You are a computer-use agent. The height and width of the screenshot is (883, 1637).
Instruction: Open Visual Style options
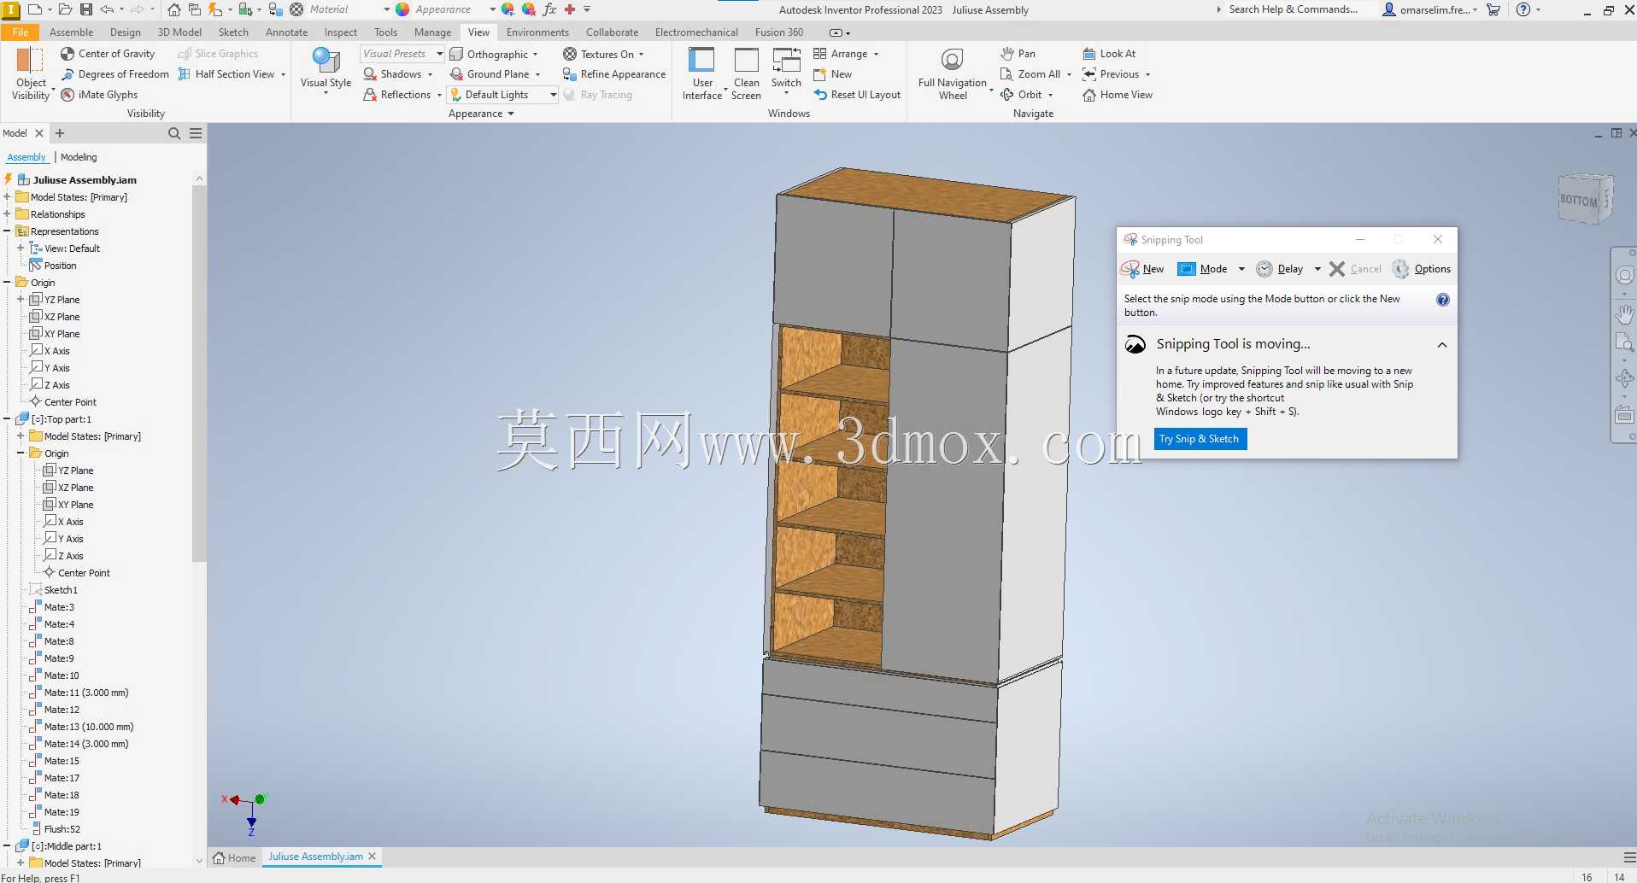(x=326, y=71)
